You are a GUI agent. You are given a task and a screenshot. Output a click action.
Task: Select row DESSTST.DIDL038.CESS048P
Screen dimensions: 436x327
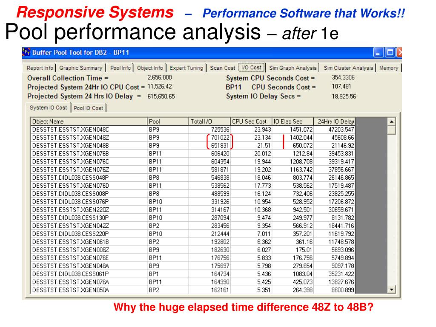(193, 178)
